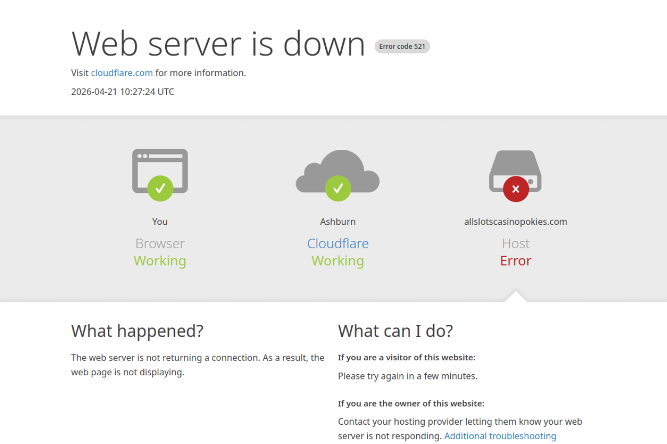Click the browser window icon
This screenshot has height=444, width=667.
tap(159, 166)
